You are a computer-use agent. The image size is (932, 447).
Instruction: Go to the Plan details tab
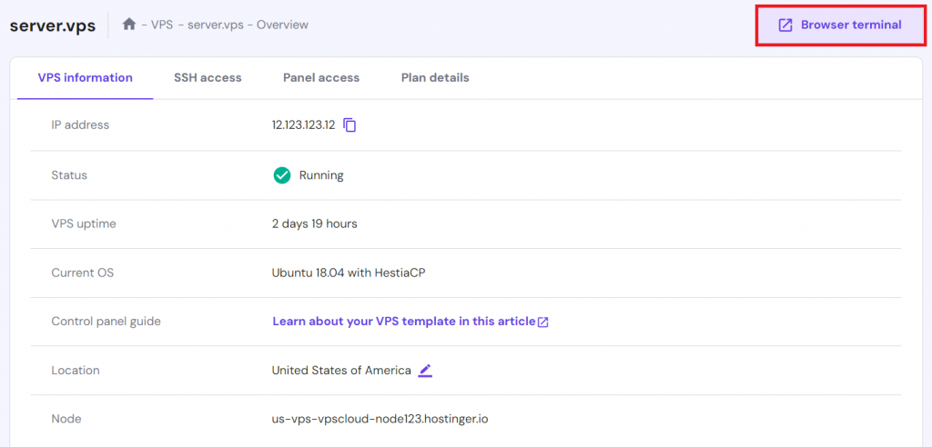click(x=435, y=78)
